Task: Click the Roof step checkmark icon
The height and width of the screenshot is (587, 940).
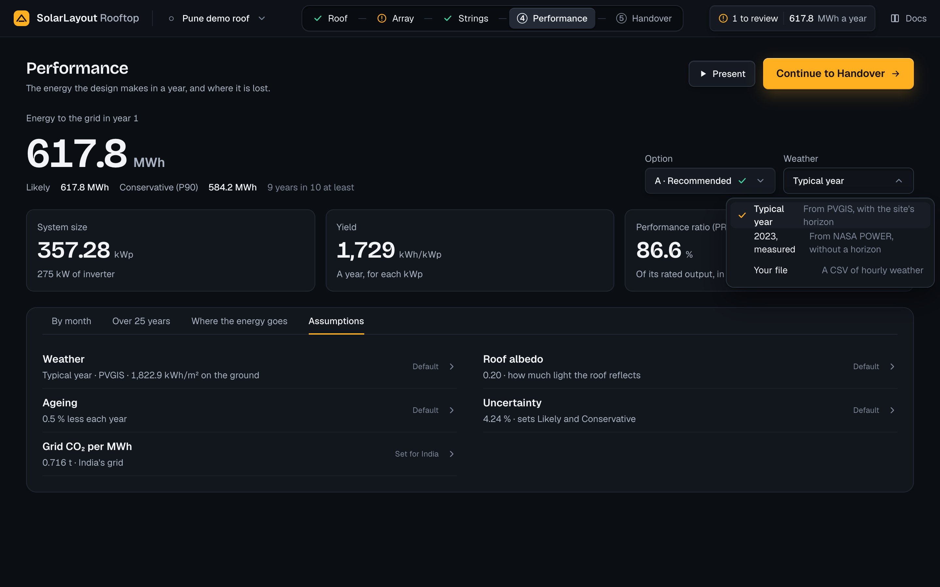Action: click(318, 18)
